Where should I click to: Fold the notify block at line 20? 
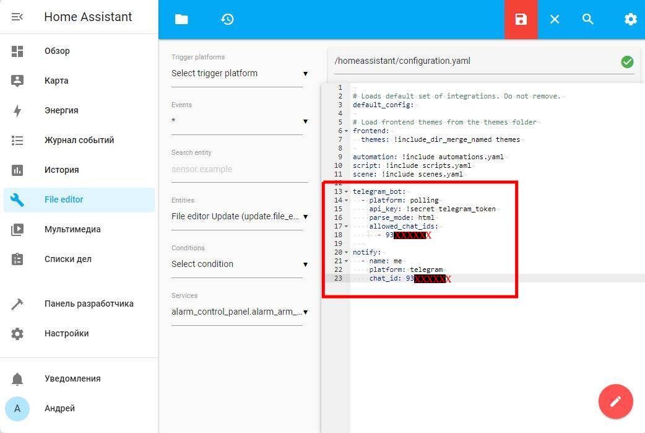[347, 252]
